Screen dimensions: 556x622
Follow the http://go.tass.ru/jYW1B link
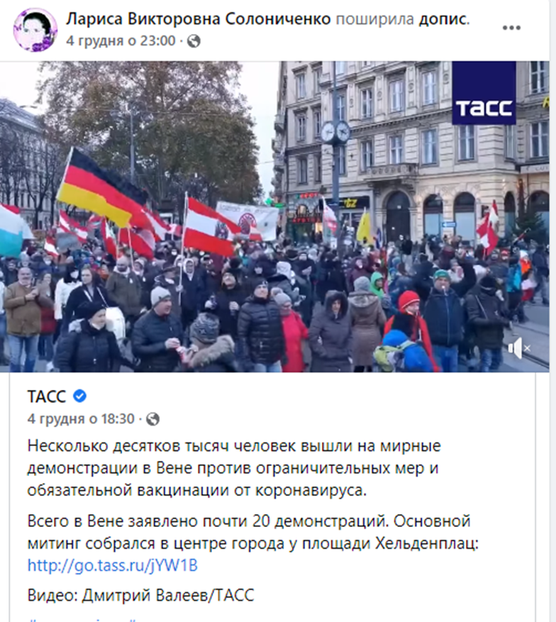[112, 565]
